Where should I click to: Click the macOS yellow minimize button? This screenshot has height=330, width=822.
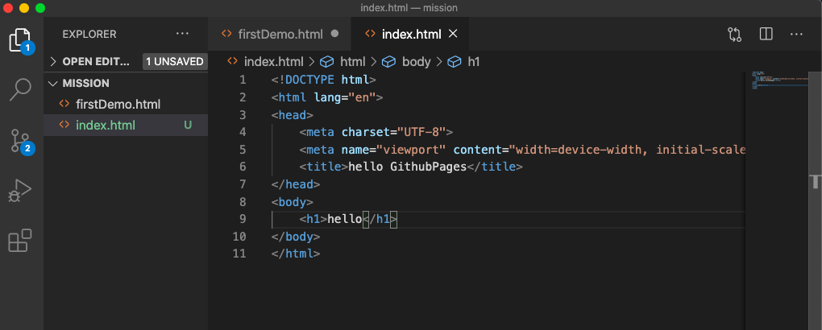(24, 8)
